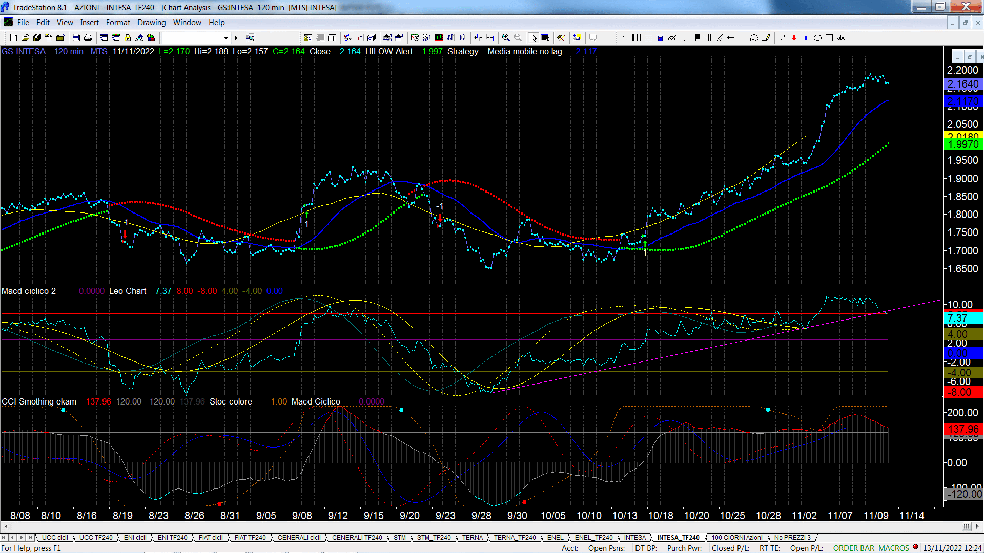Switch to the STM_TF240 tab

coord(434,537)
